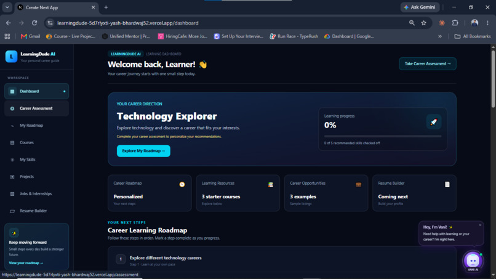Open the tab search dropdown arrow

[x=7, y=7]
